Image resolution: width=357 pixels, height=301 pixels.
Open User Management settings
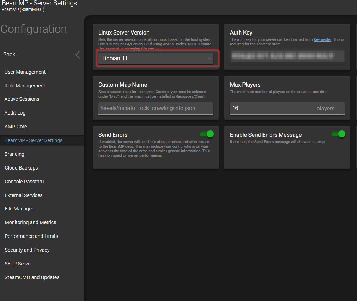tap(25, 72)
